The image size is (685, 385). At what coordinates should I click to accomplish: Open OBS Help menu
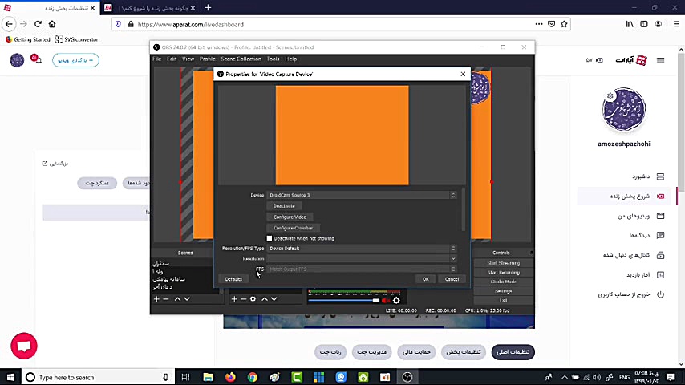291,59
